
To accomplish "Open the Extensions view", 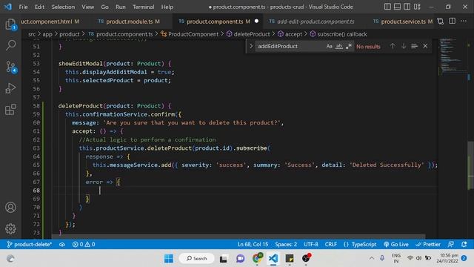I will (10, 110).
